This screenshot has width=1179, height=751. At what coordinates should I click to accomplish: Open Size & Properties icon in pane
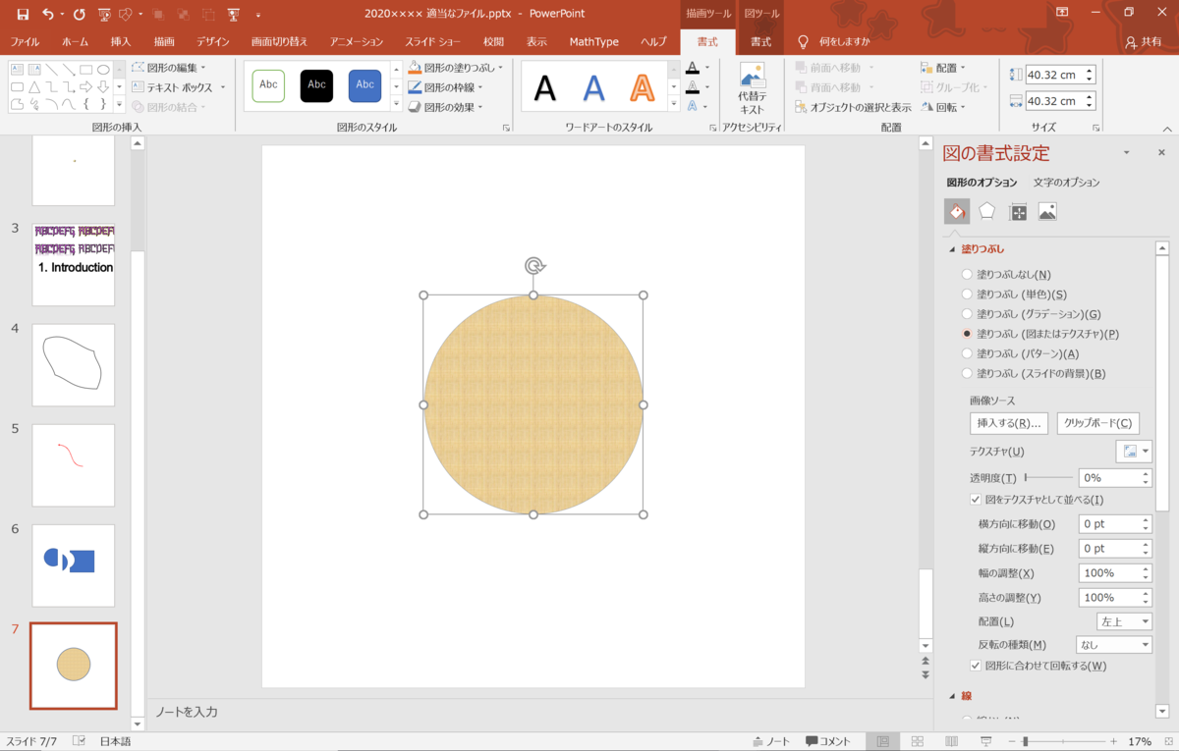(1018, 211)
